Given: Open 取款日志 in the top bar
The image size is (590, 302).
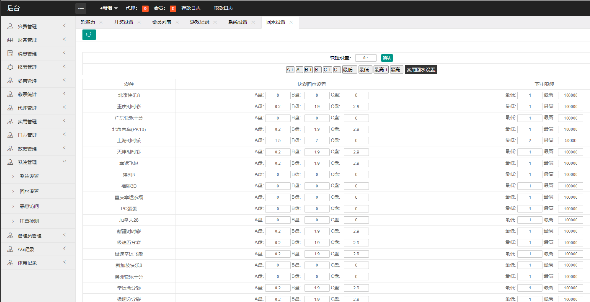Looking at the screenshot, I should [224, 8].
